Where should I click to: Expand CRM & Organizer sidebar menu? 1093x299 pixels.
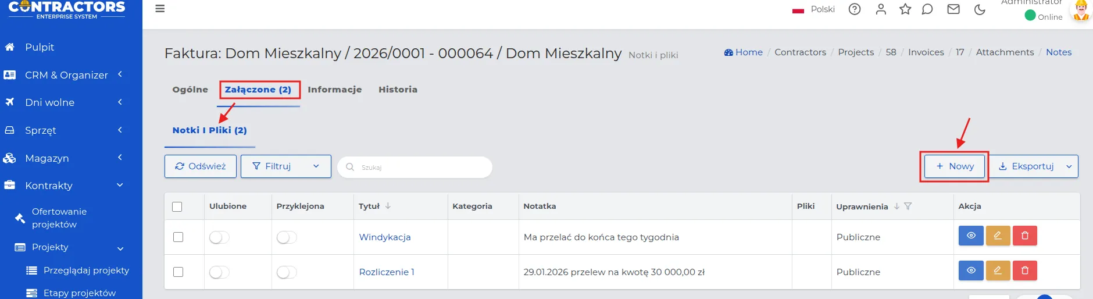click(x=66, y=75)
